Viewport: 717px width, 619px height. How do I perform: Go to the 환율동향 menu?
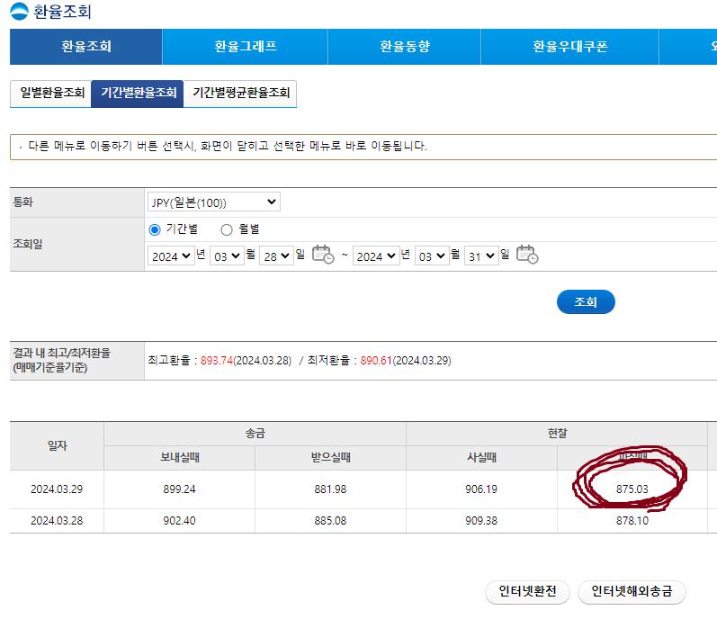click(x=404, y=47)
